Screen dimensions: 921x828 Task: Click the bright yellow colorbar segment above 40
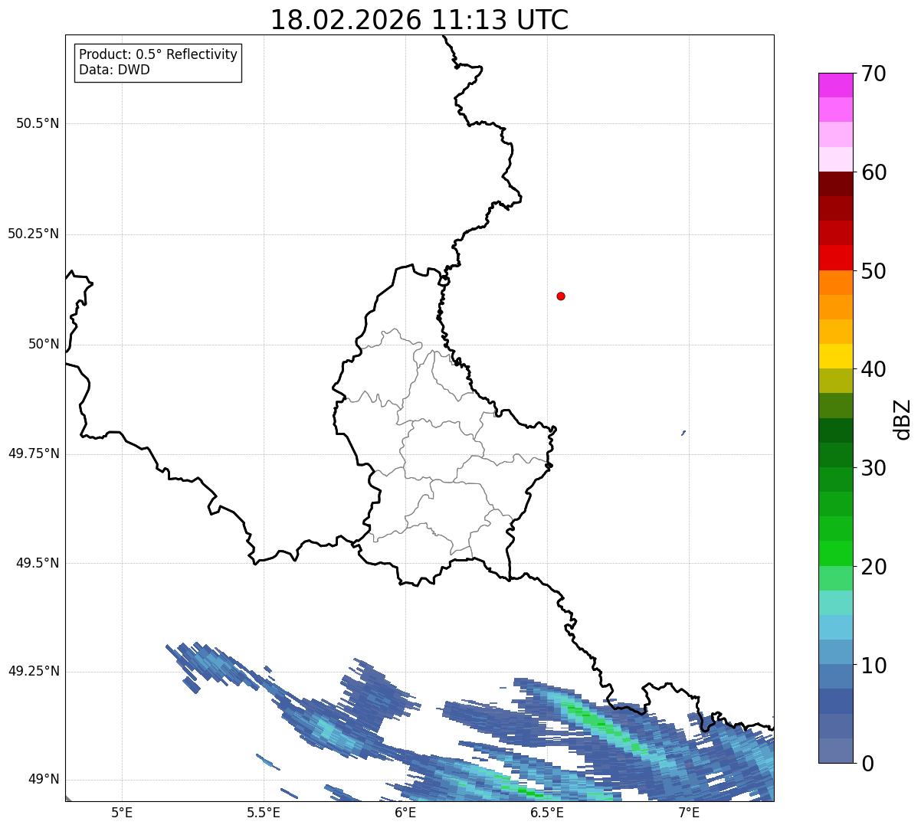point(835,356)
